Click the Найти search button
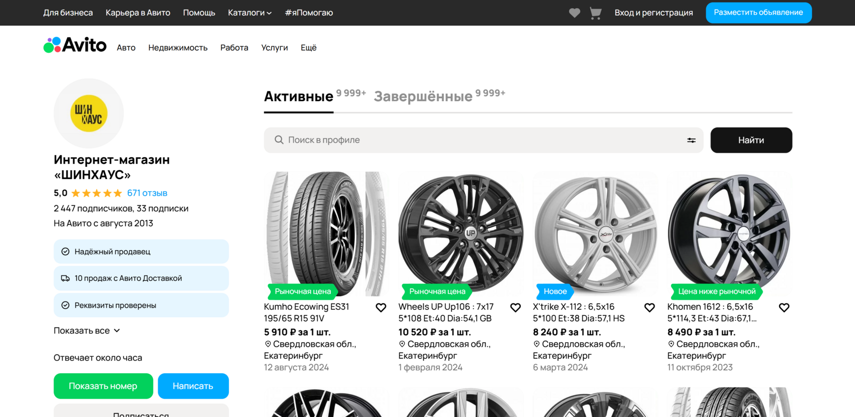This screenshot has width=855, height=417. pyautogui.click(x=751, y=140)
